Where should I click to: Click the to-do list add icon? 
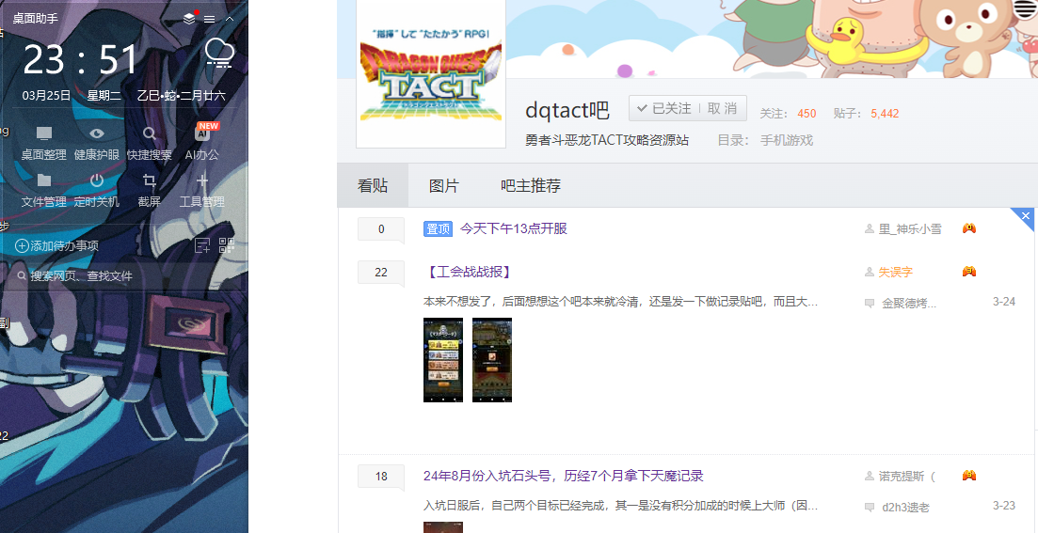point(202,246)
